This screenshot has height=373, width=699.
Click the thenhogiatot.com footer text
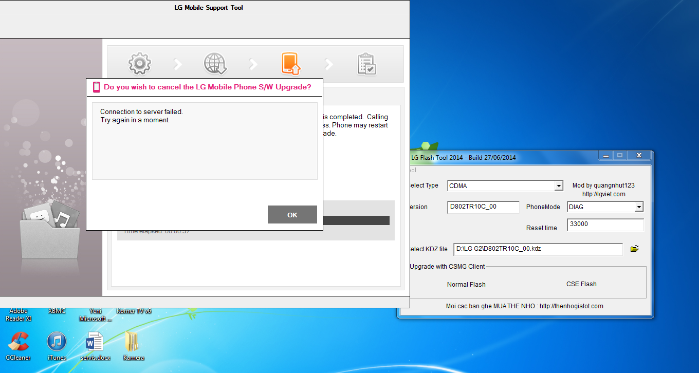pyautogui.click(x=524, y=306)
